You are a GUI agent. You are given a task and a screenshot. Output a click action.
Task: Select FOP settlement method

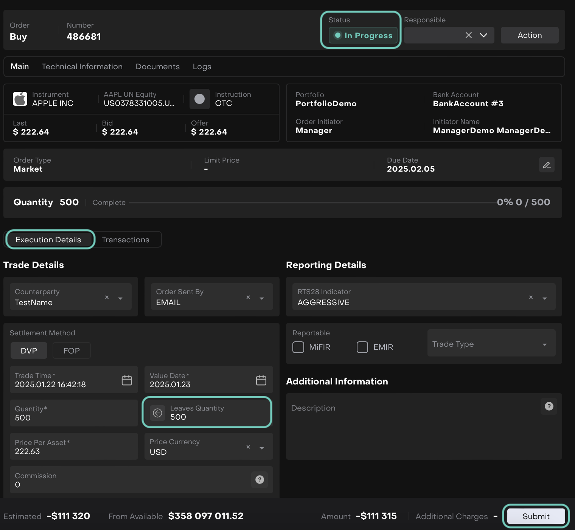click(x=71, y=350)
